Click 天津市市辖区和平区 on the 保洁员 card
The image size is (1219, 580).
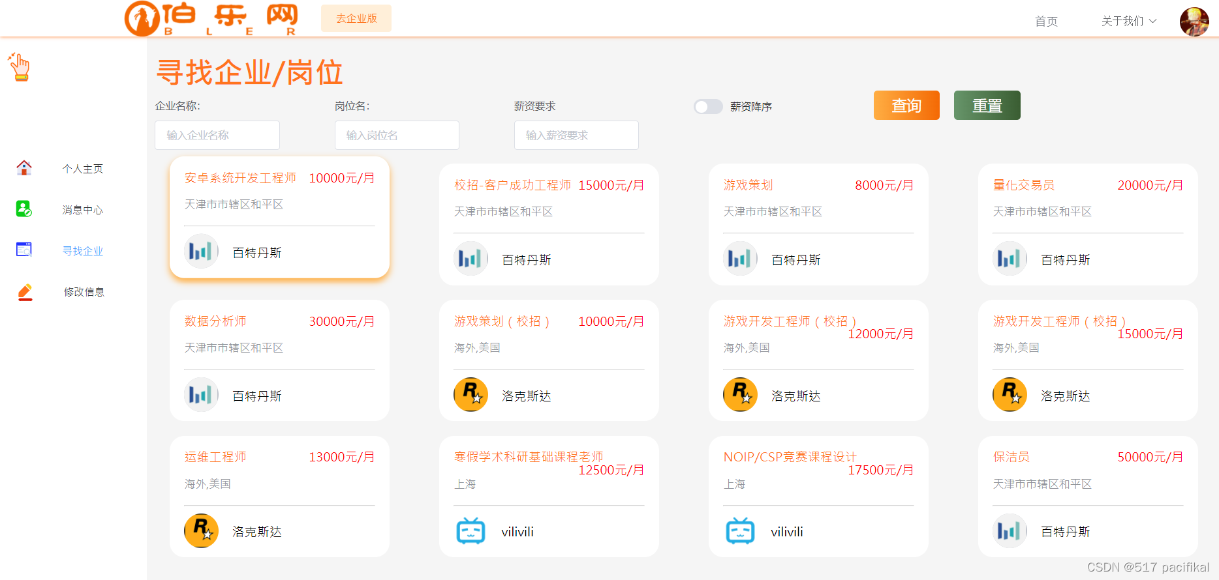(x=1042, y=484)
